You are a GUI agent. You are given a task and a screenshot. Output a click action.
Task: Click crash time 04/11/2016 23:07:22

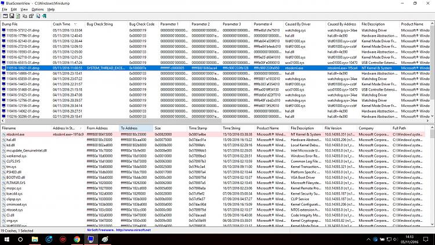67,79
